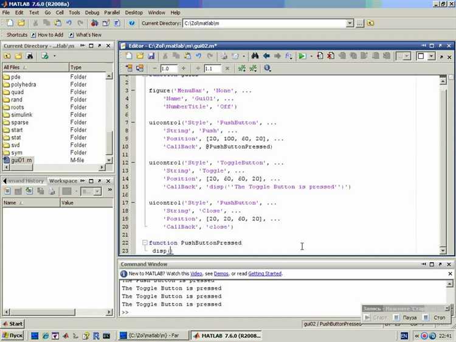Open the Desktop menu

point(134,13)
